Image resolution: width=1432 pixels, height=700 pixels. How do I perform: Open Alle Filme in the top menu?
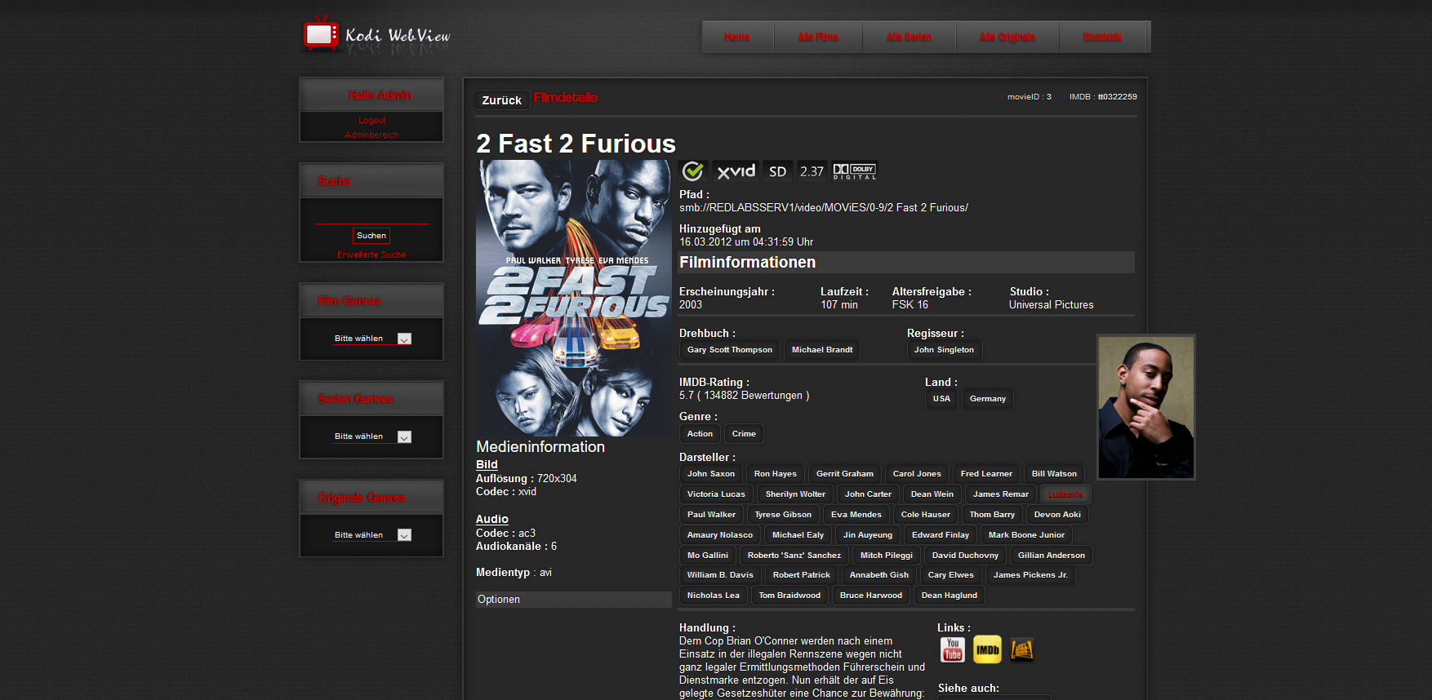click(818, 37)
